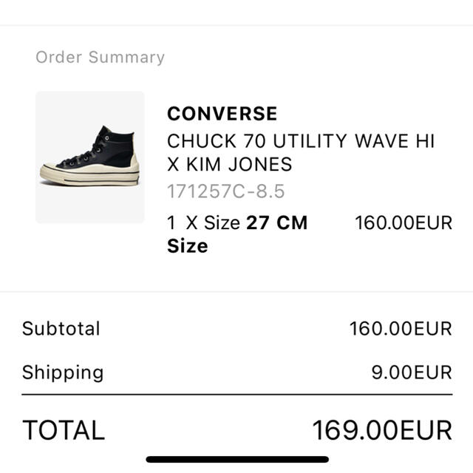Tap the 27 CM size text
473x473 pixels.
coord(277,222)
